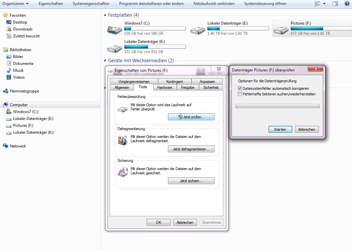352x251 pixels.
Task: Click the Windows7 (C:) drive icon
Action: click(115, 29)
